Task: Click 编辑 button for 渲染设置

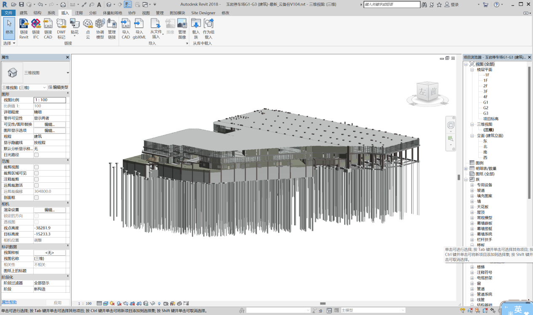Action: [x=50, y=210]
